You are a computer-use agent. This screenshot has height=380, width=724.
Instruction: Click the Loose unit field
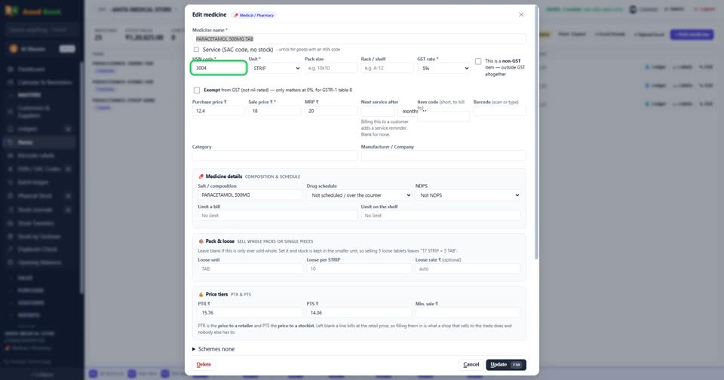click(250, 268)
